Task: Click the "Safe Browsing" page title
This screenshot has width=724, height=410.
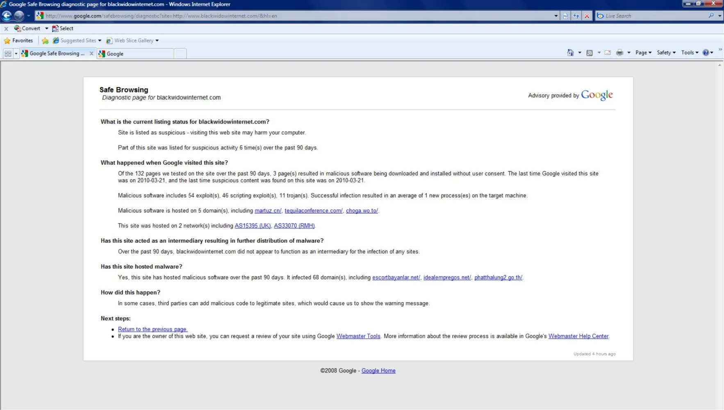Action: pos(124,90)
